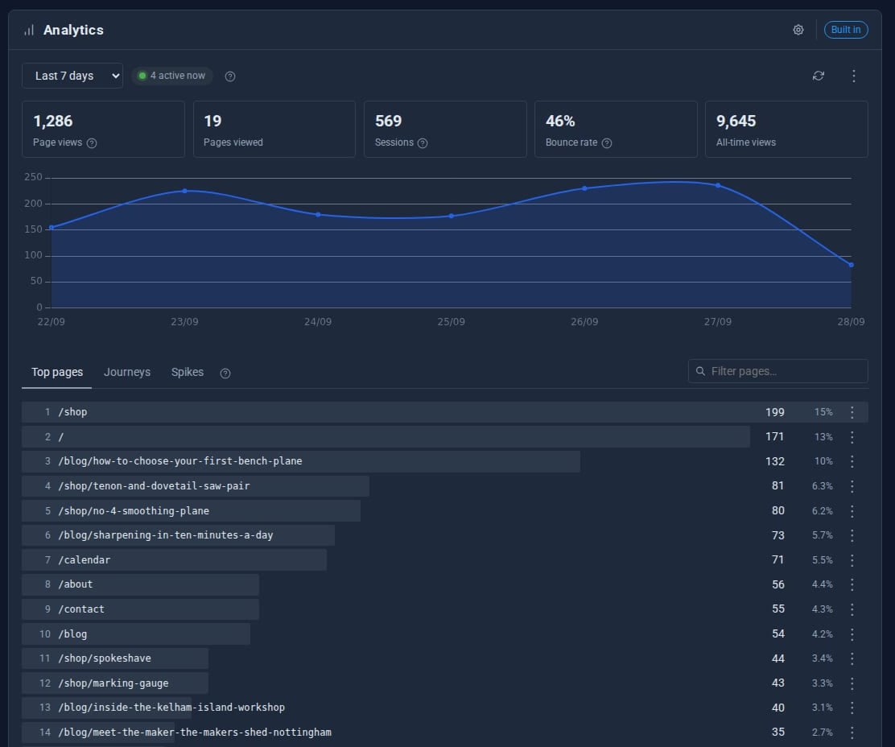Select the / root page row
This screenshot has height=747, width=895.
pyautogui.click(x=444, y=437)
